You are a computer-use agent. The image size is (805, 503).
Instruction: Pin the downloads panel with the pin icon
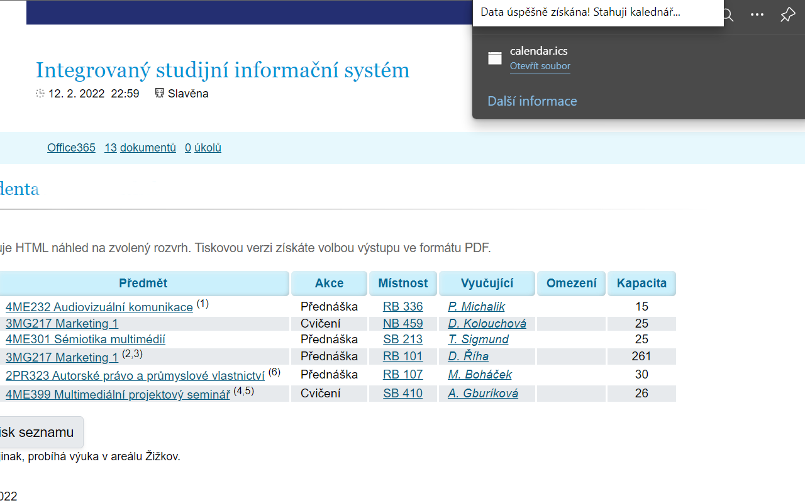(x=787, y=15)
